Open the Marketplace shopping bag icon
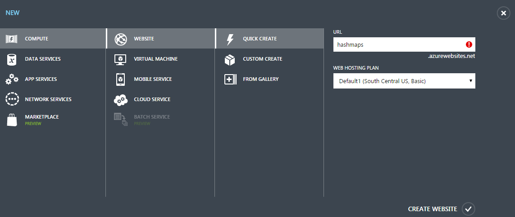This screenshot has height=217, width=515. [12, 120]
